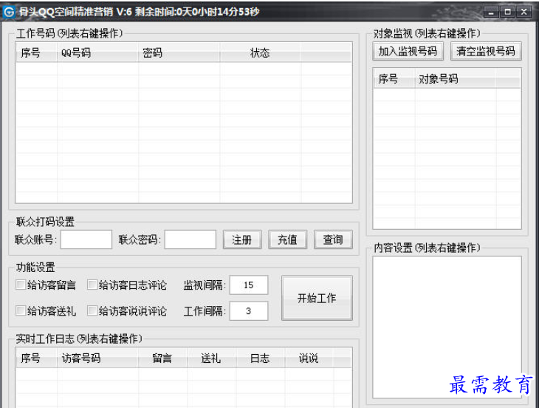
Task: Maximize the window
Action: (x=508, y=12)
